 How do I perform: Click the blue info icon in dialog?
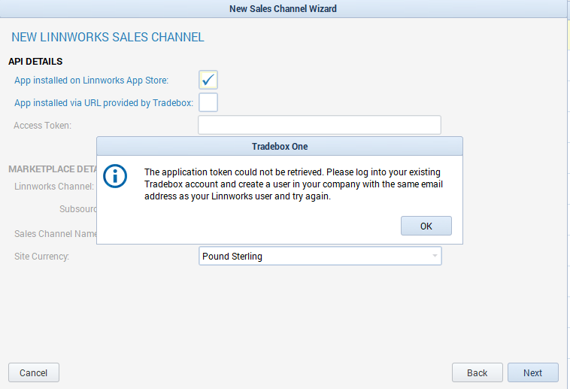pos(115,177)
